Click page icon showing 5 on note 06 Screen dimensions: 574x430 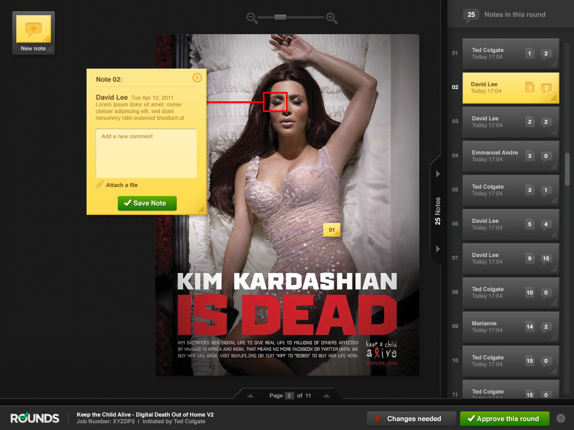click(530, 224)
